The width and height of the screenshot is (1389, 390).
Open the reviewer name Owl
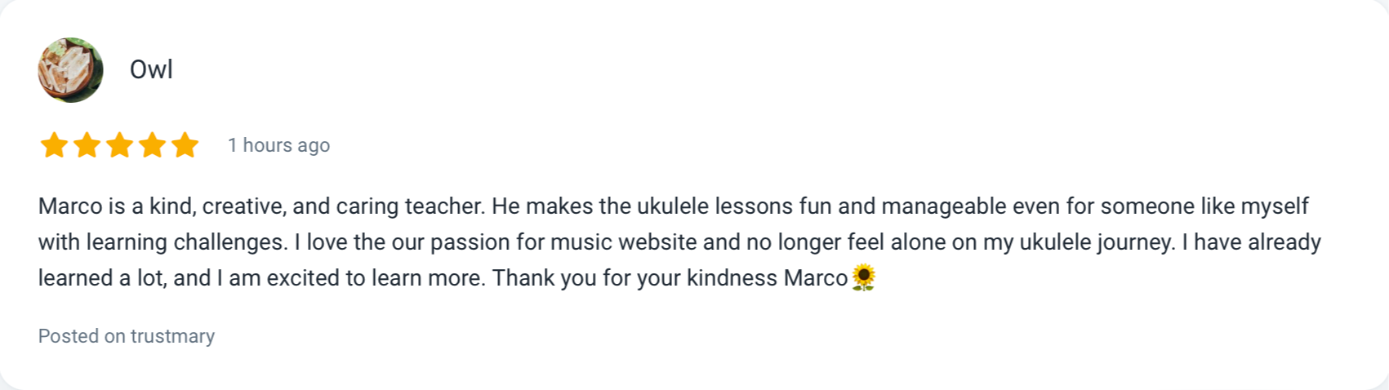(151, 69)
